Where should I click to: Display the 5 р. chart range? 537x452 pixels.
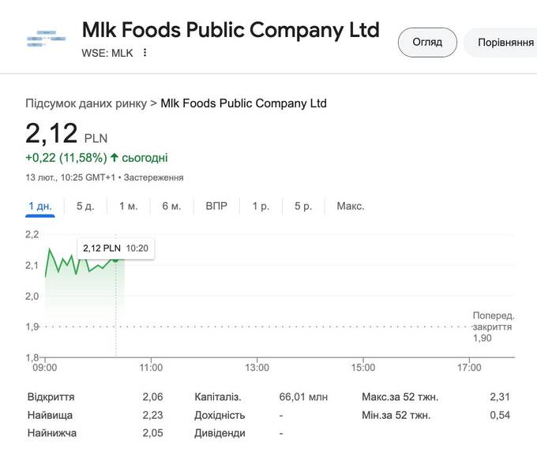303,206
